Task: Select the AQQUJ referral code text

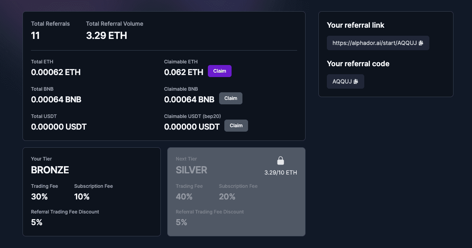Action: pyautogui.click(x=342, y=81)
